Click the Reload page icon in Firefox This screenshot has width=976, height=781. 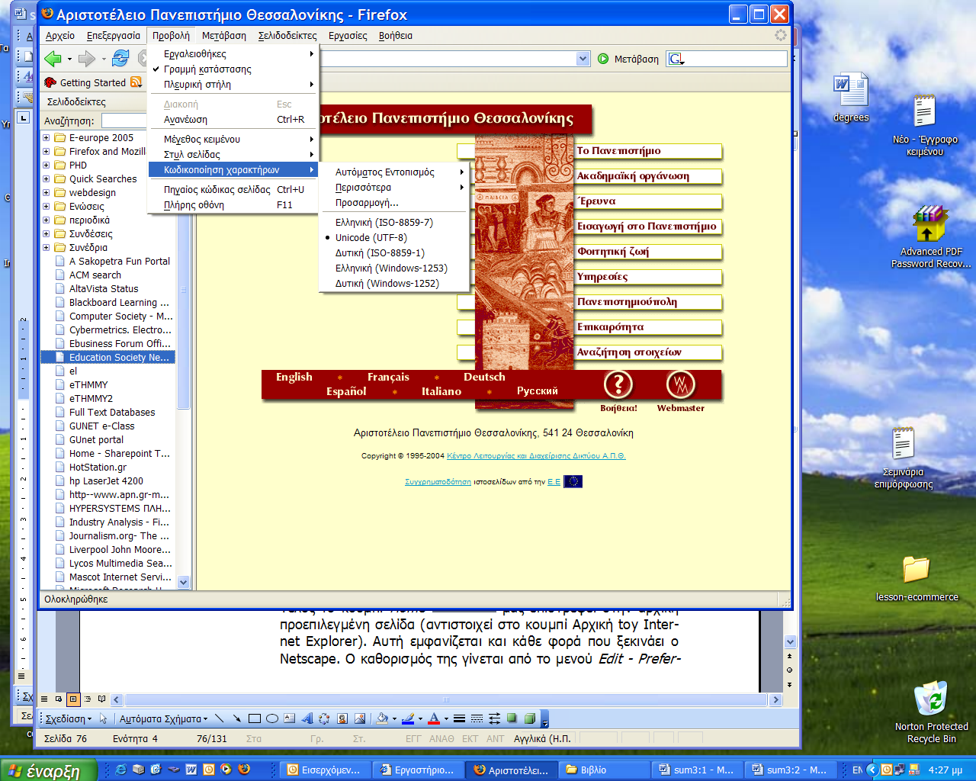[120, 59]
